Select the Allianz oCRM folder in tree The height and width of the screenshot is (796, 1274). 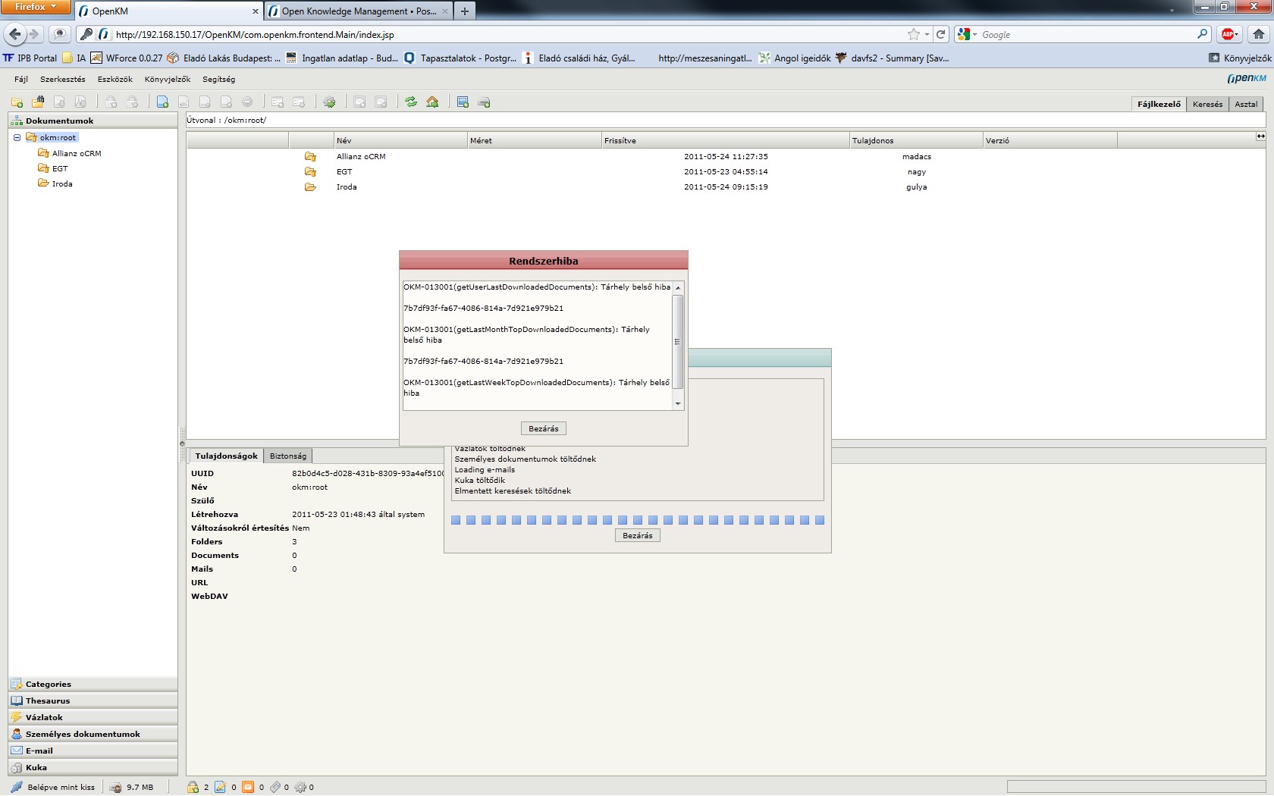pyautogui.click(x=76, y=153)
